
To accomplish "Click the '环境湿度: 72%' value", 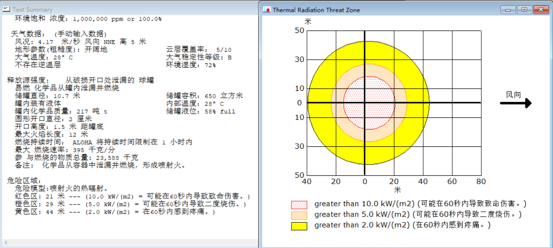I will (191, 65).
